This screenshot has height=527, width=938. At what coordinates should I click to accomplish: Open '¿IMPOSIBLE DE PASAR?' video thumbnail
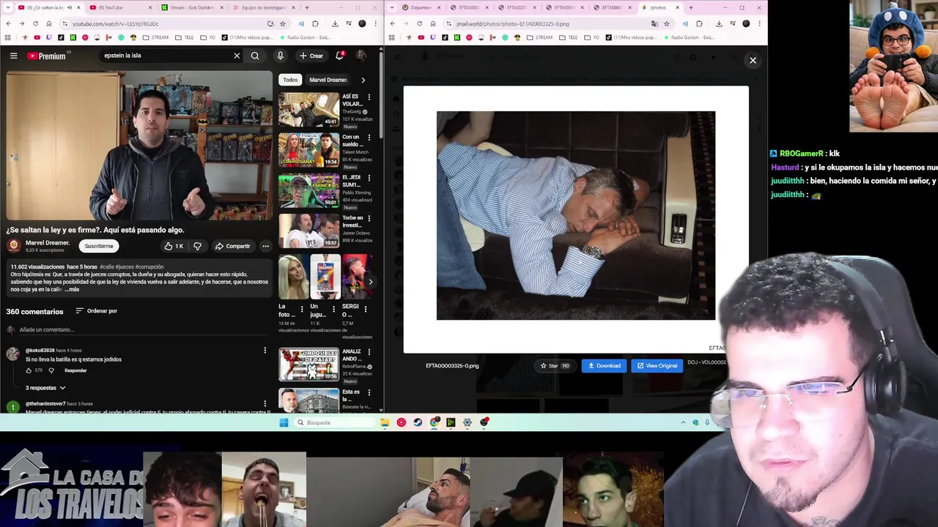309,365
